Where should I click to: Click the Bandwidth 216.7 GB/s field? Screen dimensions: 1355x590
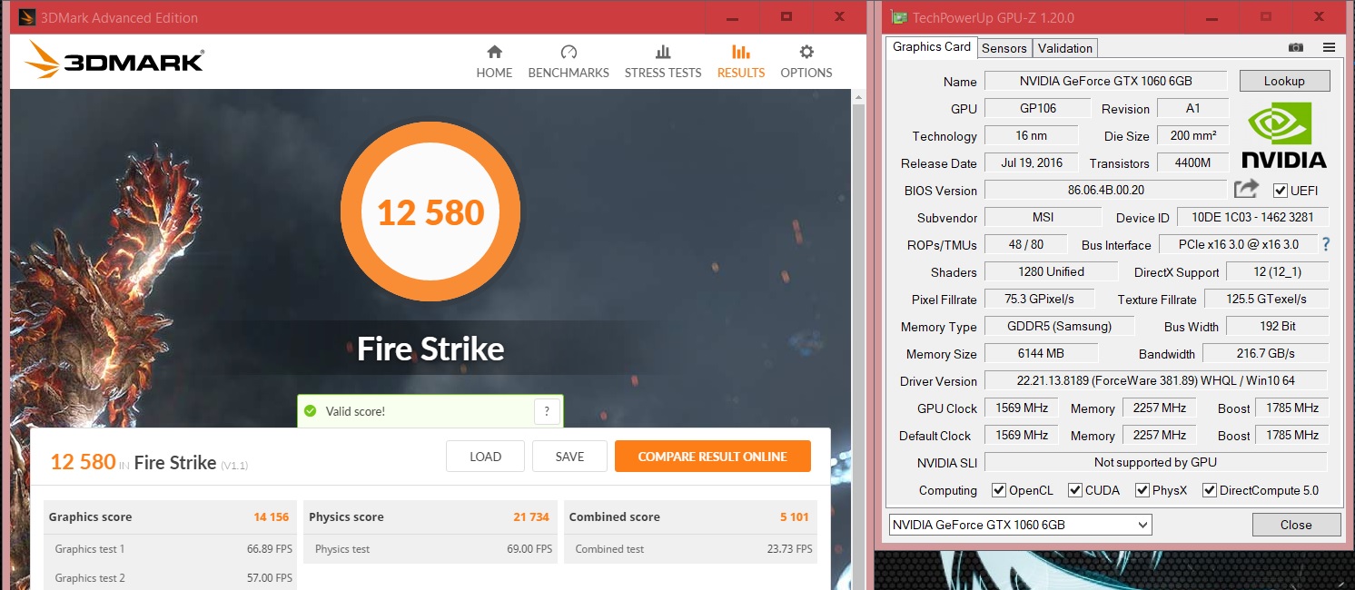pos(1266,353)
